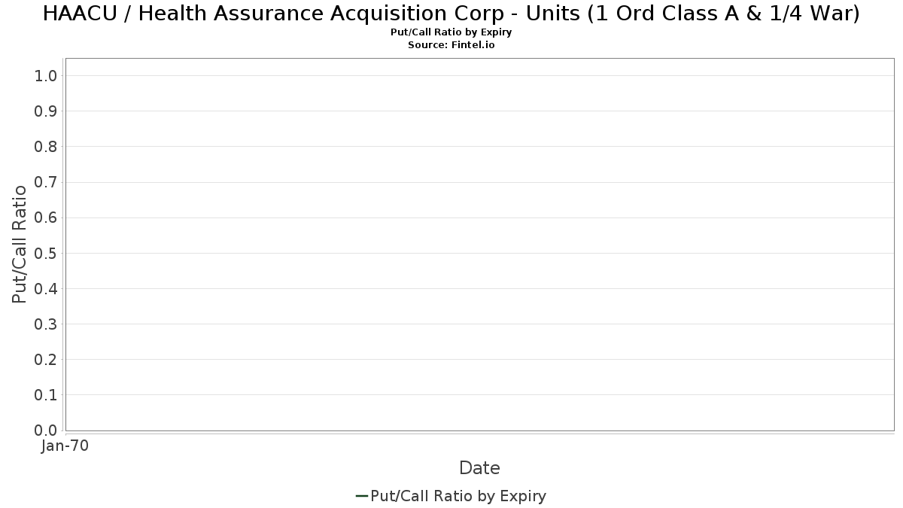Image resolution: width=903 pixels, height=508 pixels.
Task: Open the Source: Fintel.io link
Action: tap(451, 45)
